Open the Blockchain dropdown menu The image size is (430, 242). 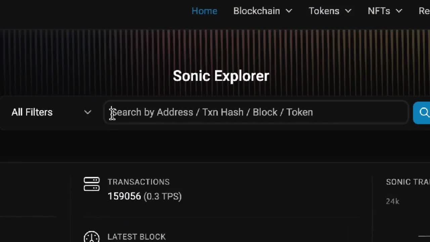pyautogui.click(x=257, y=11)
